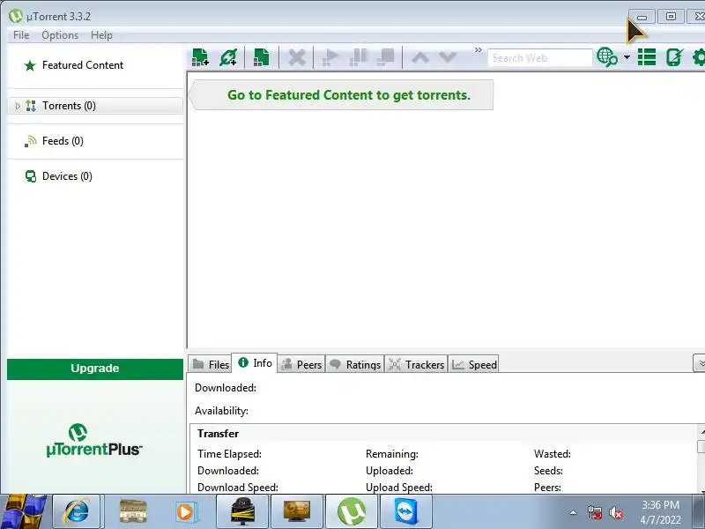Click the taskbar clock 3:36 PM
Viewport: 705px width, 529px height.
660,505
